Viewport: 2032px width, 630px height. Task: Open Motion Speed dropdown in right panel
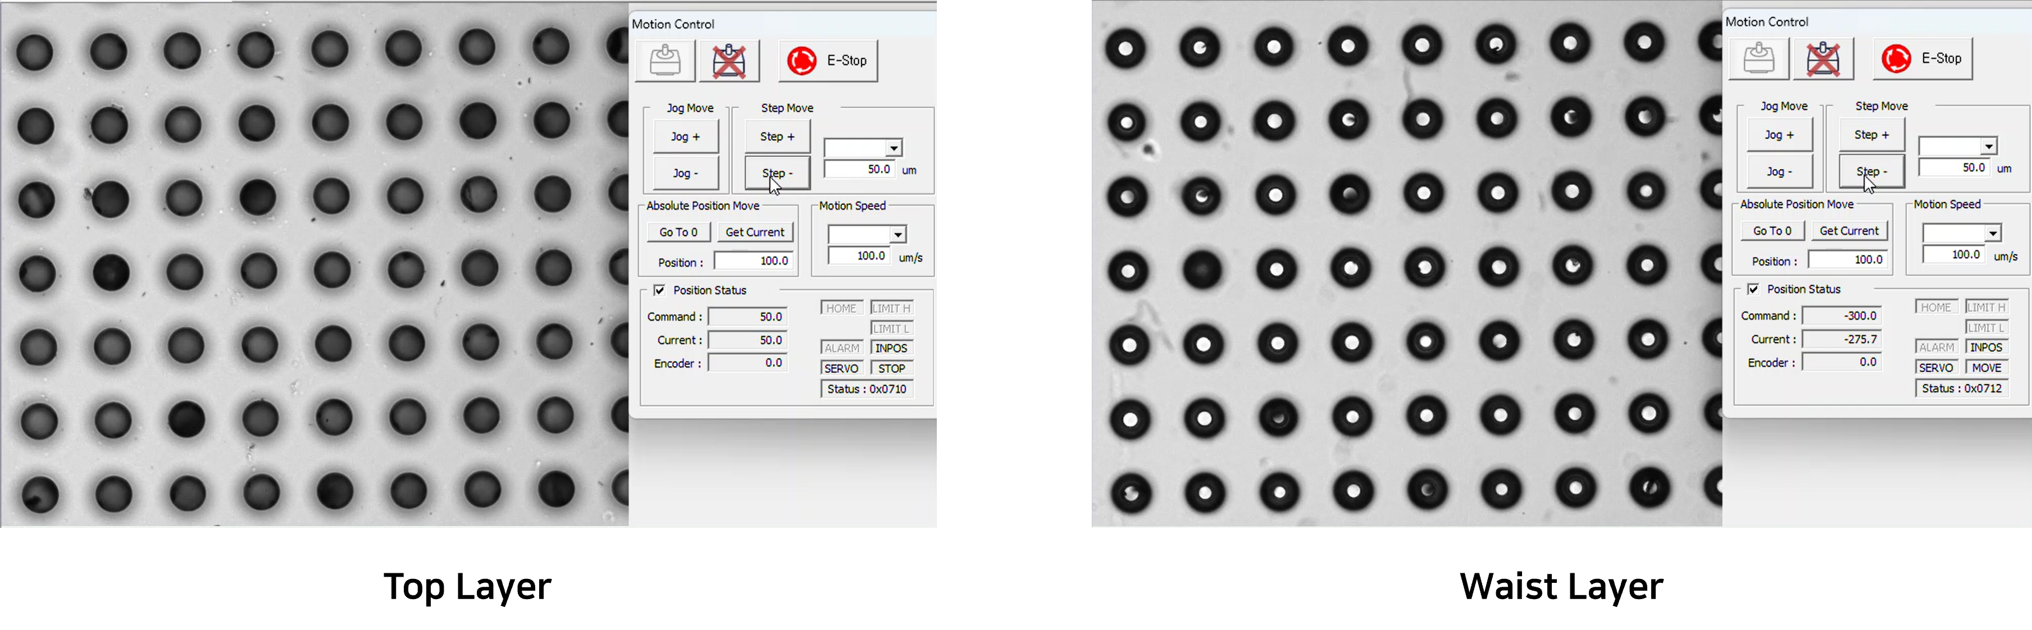coord(1993,234)
